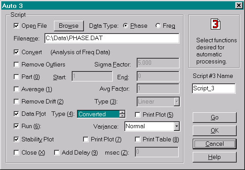This screenshot has height=170, width=245.
Task: Enable the Remove Outliers checkbox
Action: point(16,64)
